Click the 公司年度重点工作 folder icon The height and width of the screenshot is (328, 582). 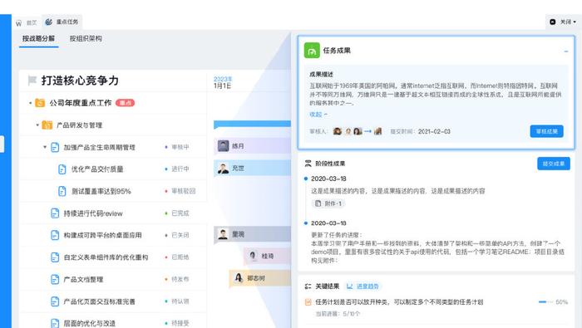coord(40,103)
